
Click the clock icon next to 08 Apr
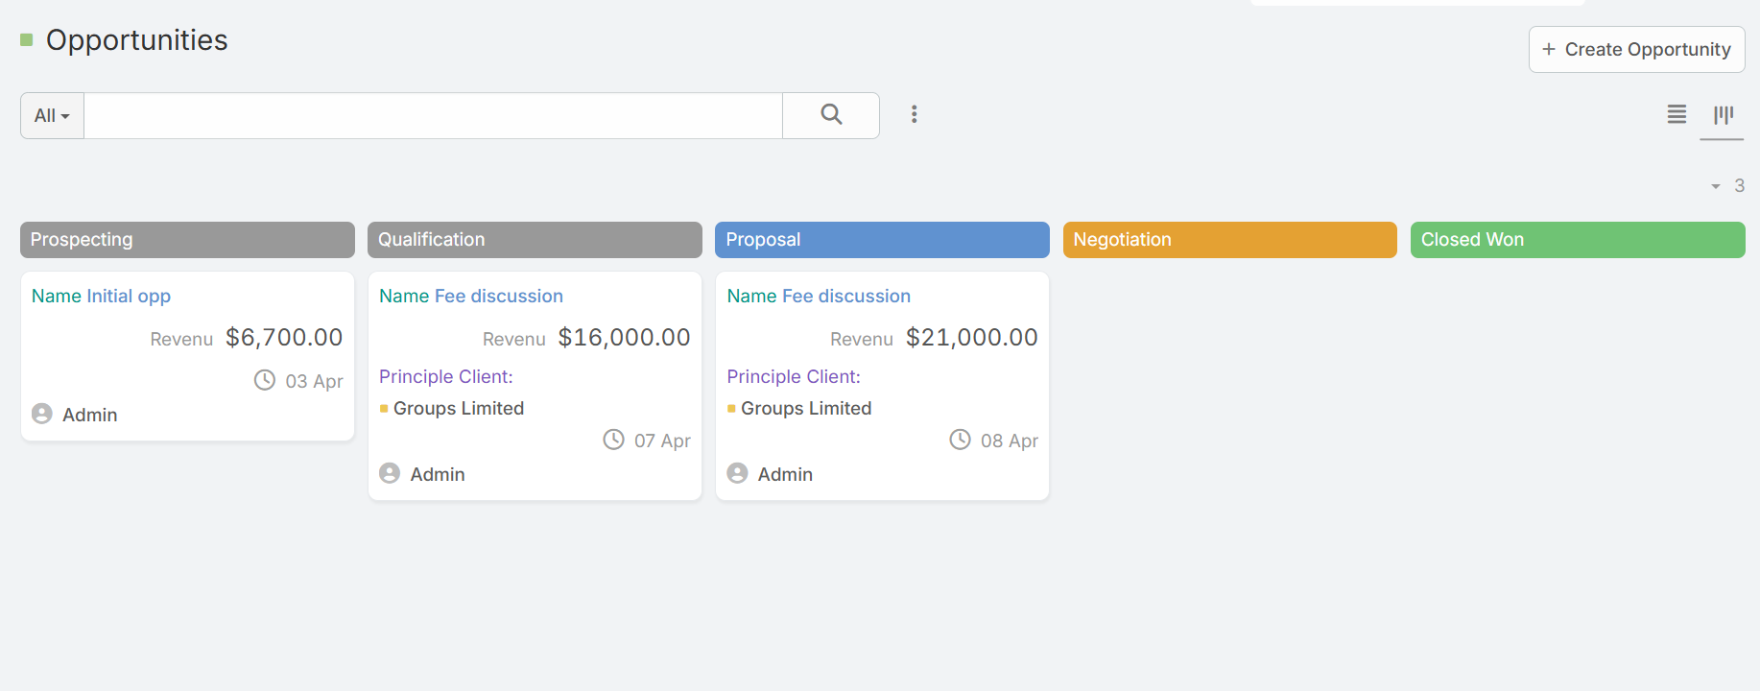(960, 440)
